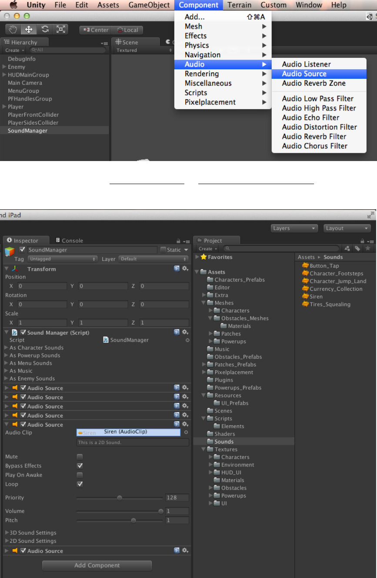Expand As Character Sounds array
This screenshot has width=377, height=578.
[6, 348]
